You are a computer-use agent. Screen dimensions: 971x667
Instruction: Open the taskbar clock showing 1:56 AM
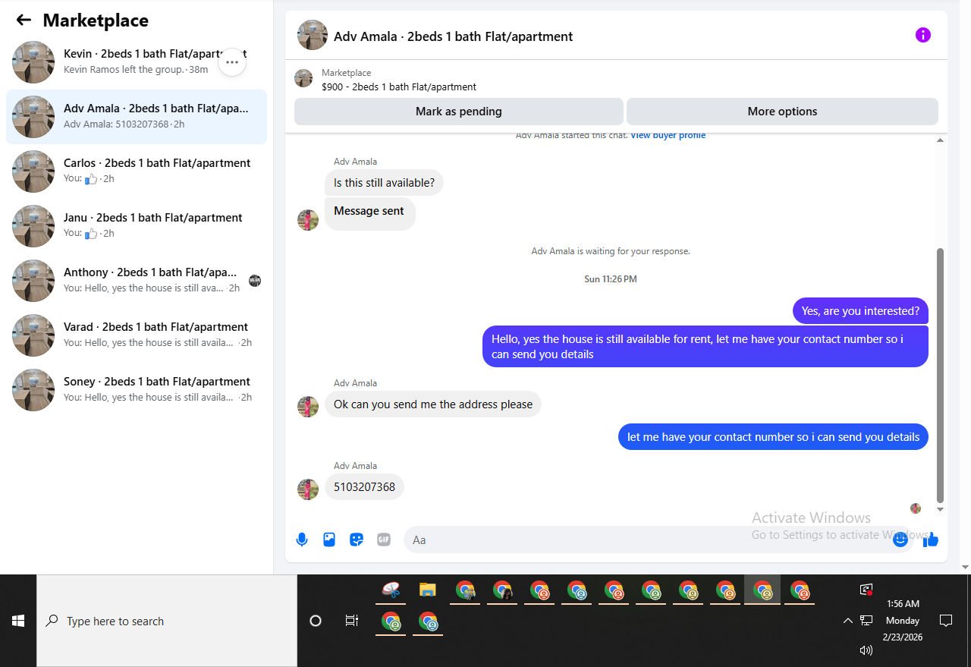point(903,621)
